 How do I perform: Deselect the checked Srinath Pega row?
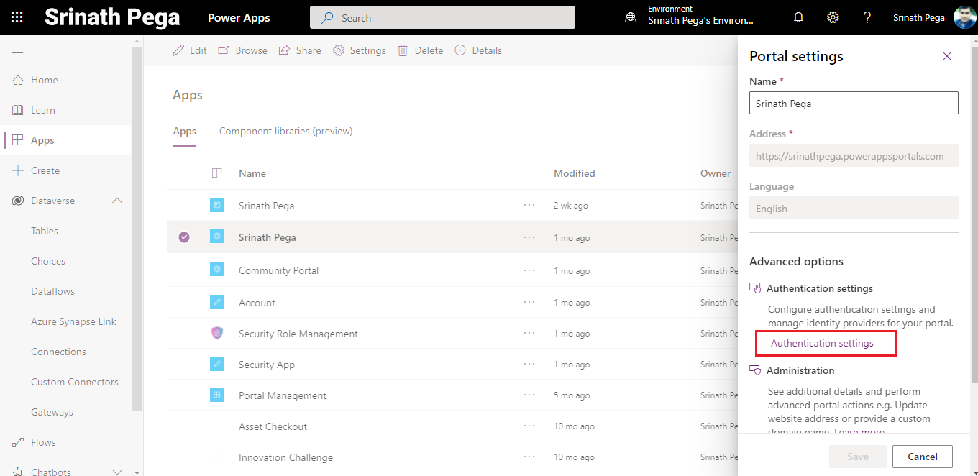(x=184, y=237)
